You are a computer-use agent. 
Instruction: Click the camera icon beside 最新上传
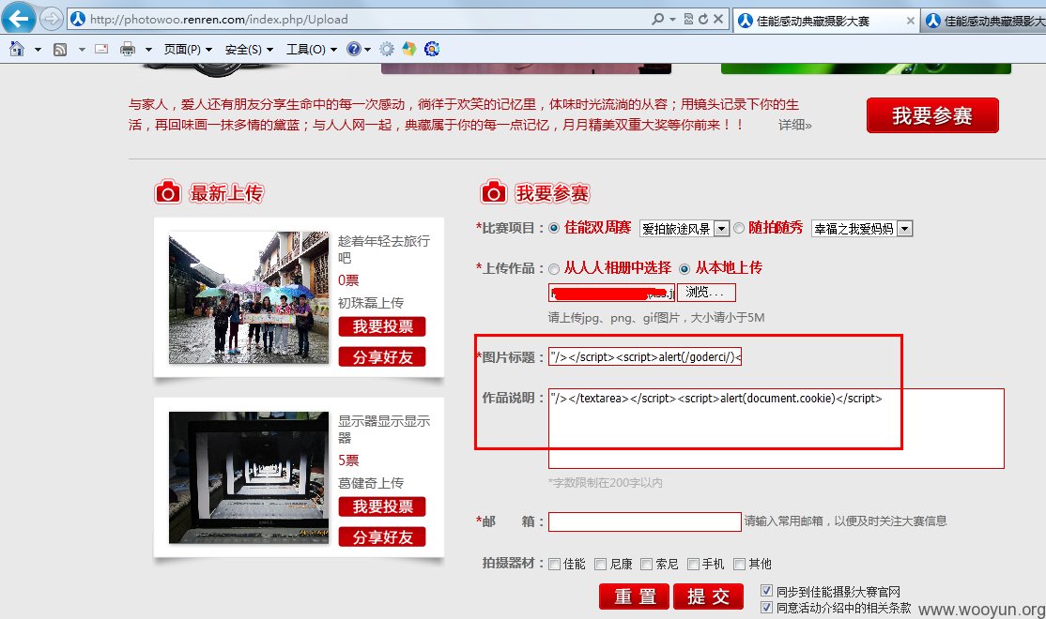pos(168,192)
